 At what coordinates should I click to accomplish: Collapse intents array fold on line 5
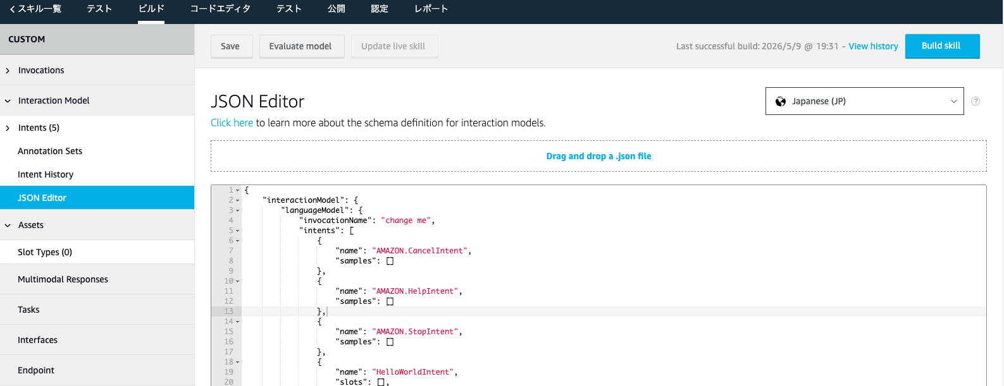pyautogui.click(x=238, y=231)
